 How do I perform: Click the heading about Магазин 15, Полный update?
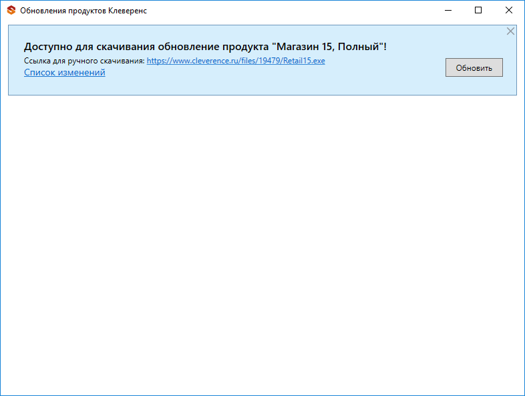click(205, 47)
